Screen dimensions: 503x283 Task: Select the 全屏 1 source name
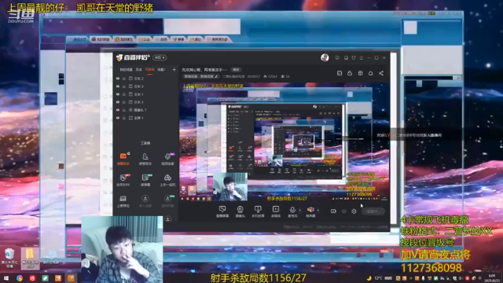138,118
